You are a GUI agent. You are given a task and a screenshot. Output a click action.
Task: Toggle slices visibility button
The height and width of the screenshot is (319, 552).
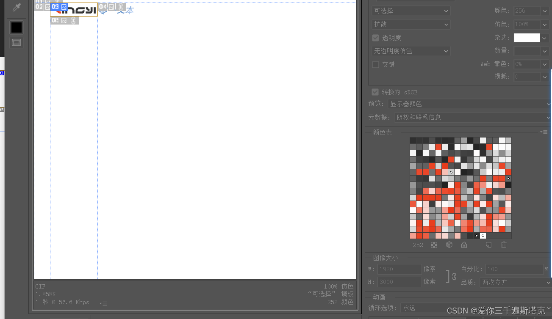click(x=16, y=42)
